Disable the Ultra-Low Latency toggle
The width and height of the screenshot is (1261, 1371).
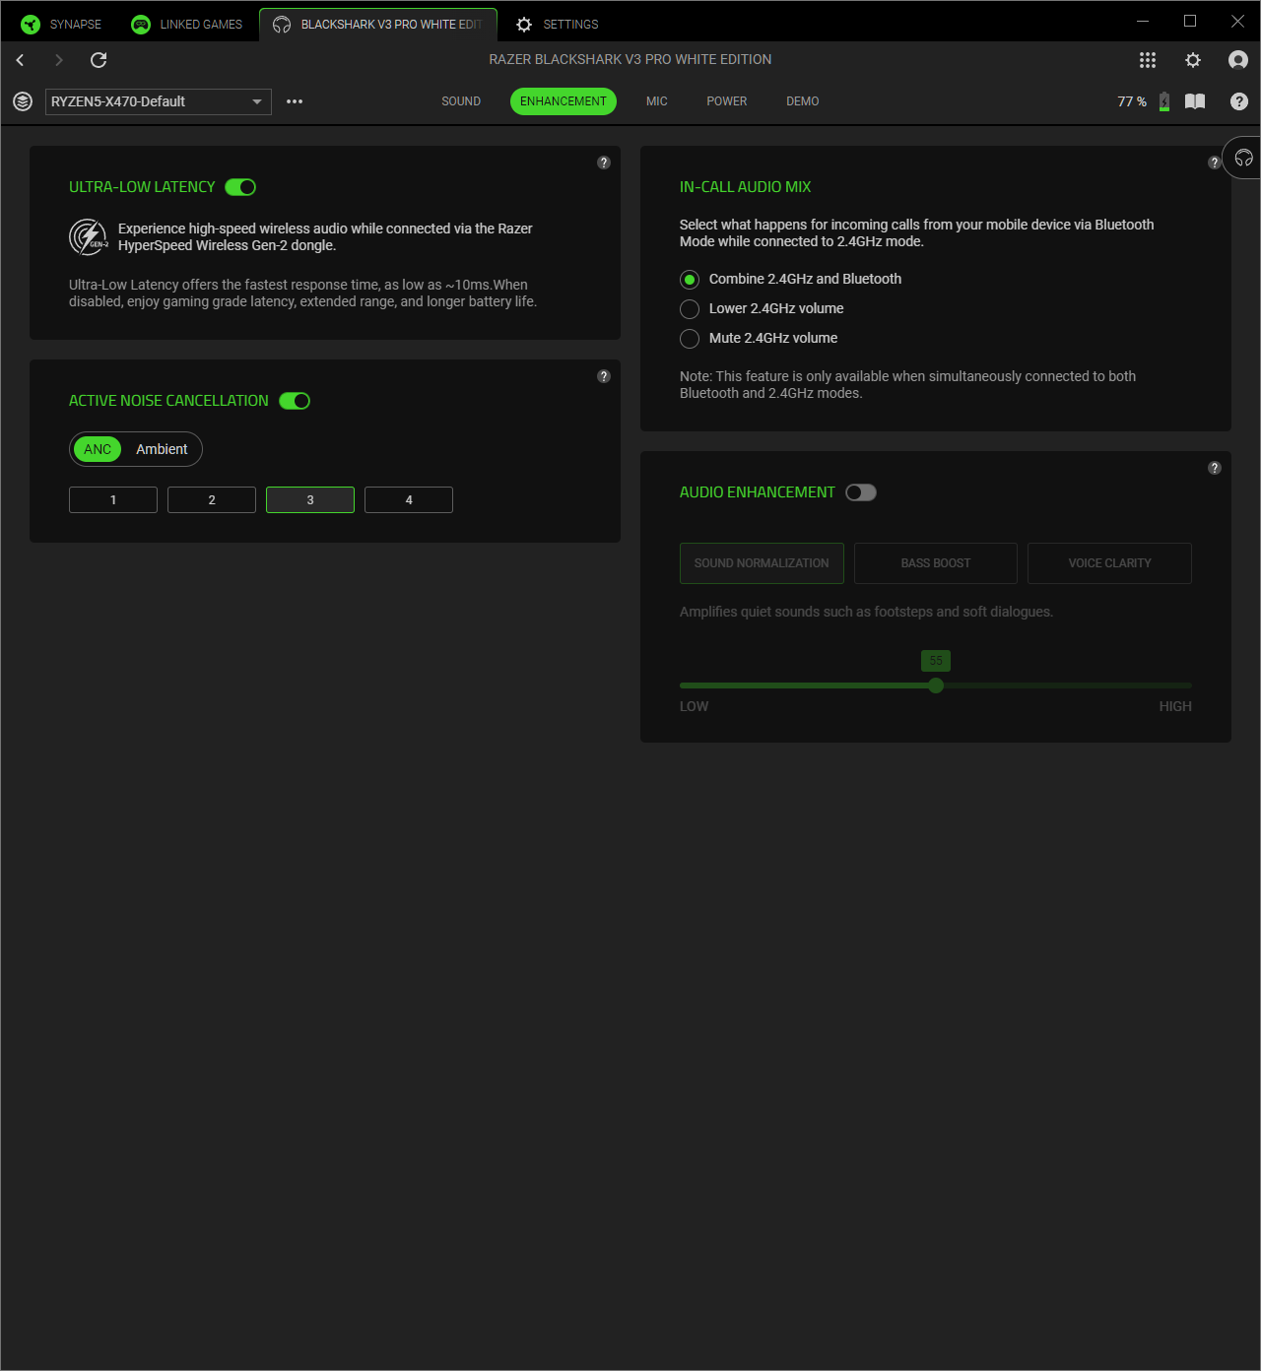240,187
